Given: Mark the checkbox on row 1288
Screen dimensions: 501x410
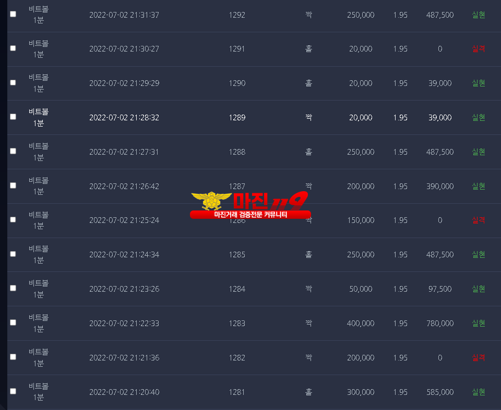Looking at the screenshot, I should click(13, 151).
